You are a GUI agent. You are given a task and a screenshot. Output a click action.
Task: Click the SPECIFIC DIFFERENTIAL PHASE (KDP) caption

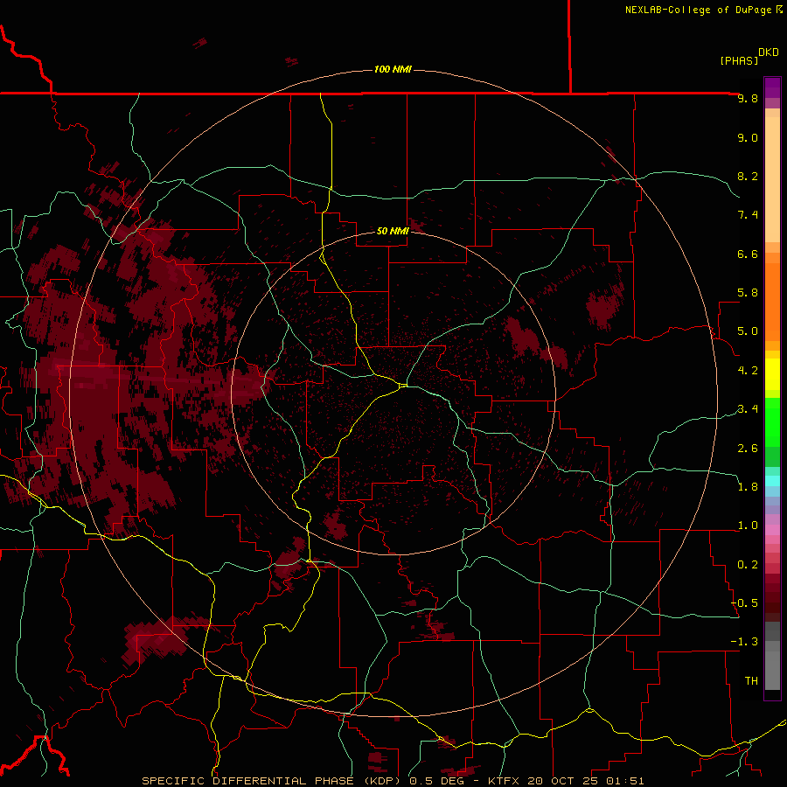269,781
